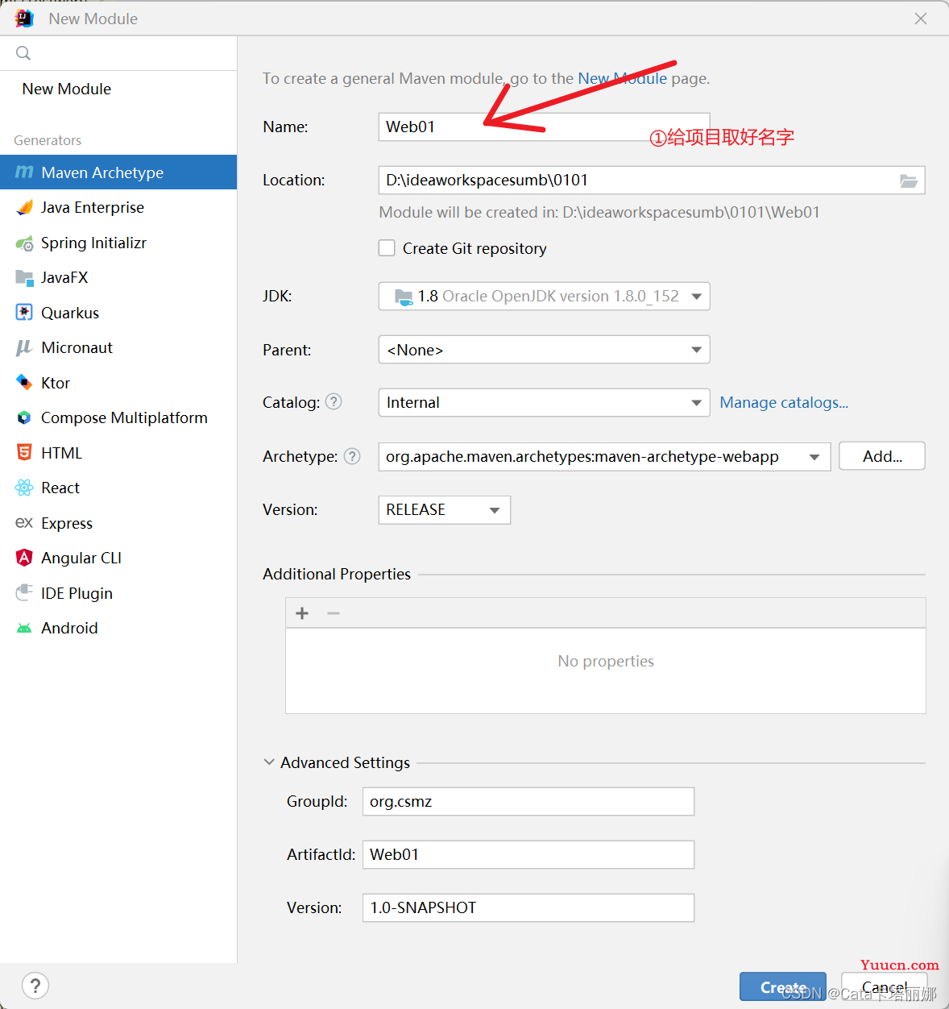The width and height of the screenshot is (949, 1009).
Task: Open the Catalog dropdown
Action: click(545, 403)
